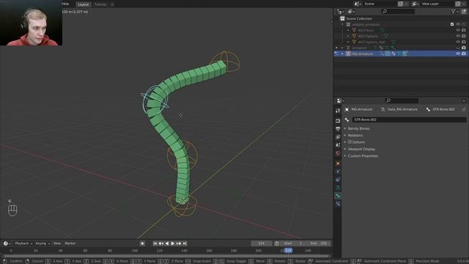The height and width of the screenshot is (264, 469).
Task: Toggle auto keying record button
Action: click(x=142, y=243)
